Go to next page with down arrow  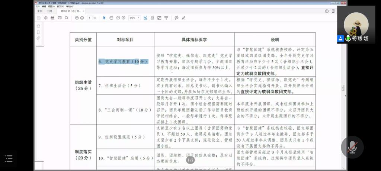click(82, 18)
